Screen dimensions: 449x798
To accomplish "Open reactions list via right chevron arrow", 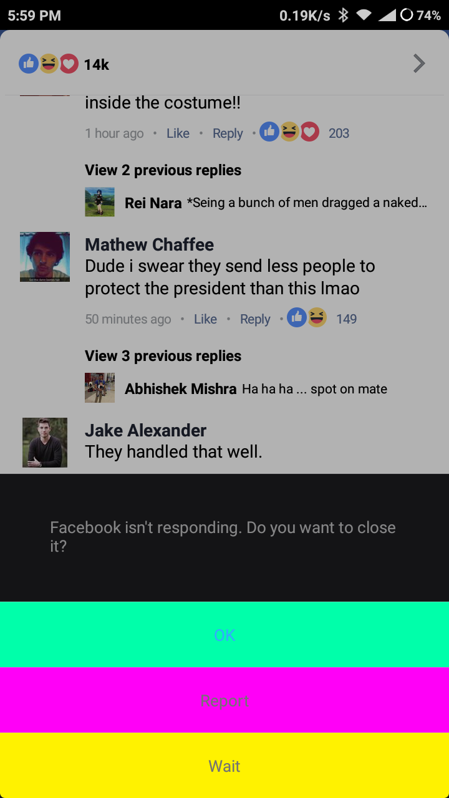I will (419, 64).
